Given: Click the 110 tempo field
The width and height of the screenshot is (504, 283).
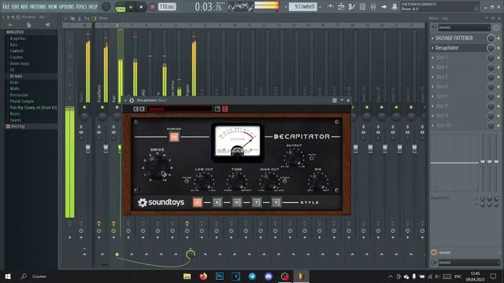Looking at the screenshot, I should [167, 6].
